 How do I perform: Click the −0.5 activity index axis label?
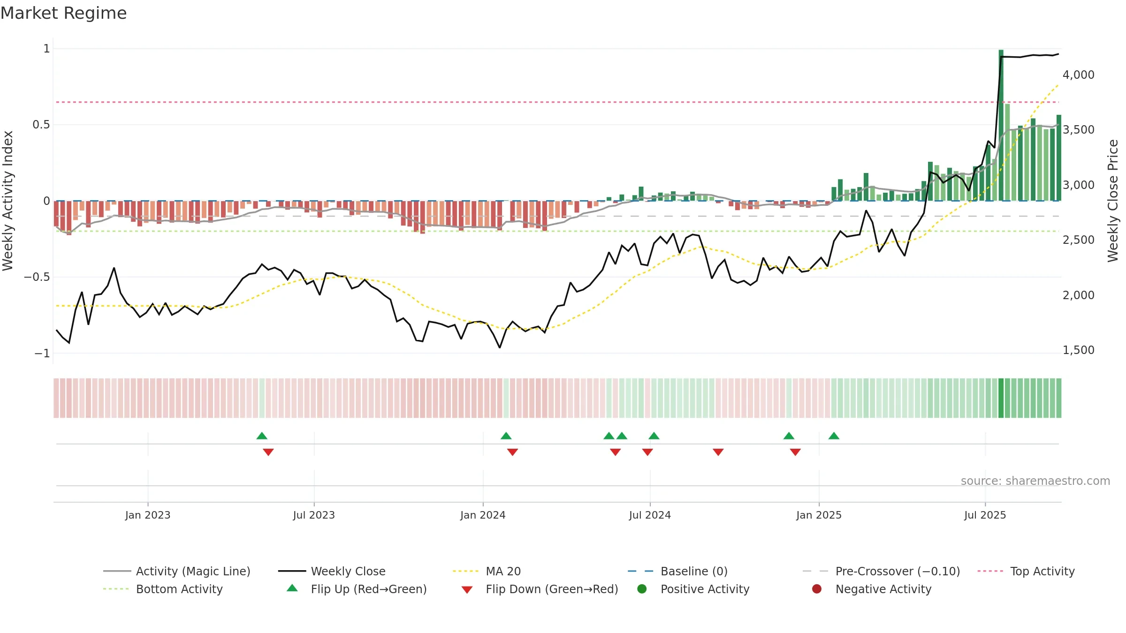37,277
